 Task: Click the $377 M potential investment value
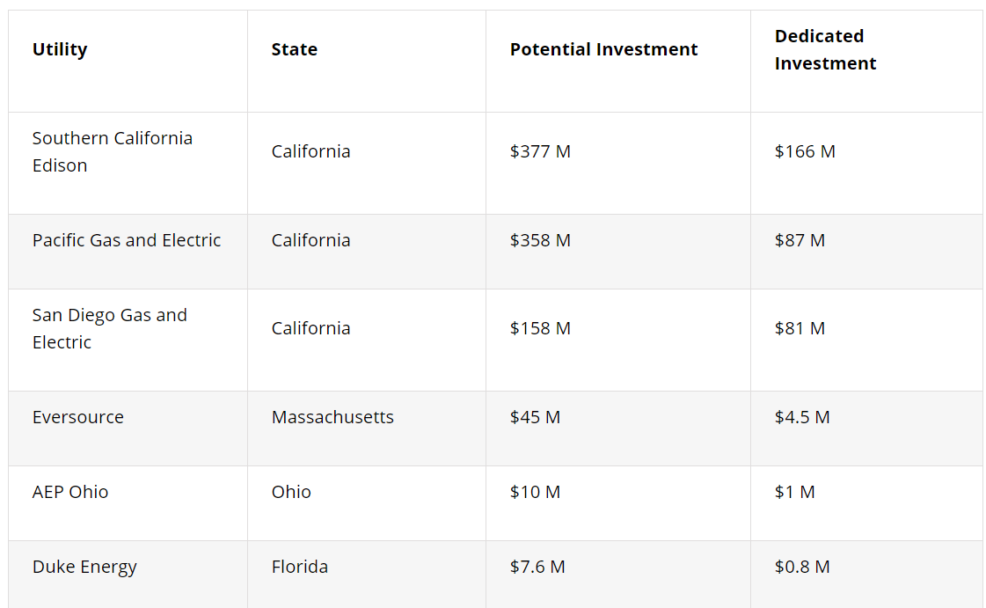point(540,151)
